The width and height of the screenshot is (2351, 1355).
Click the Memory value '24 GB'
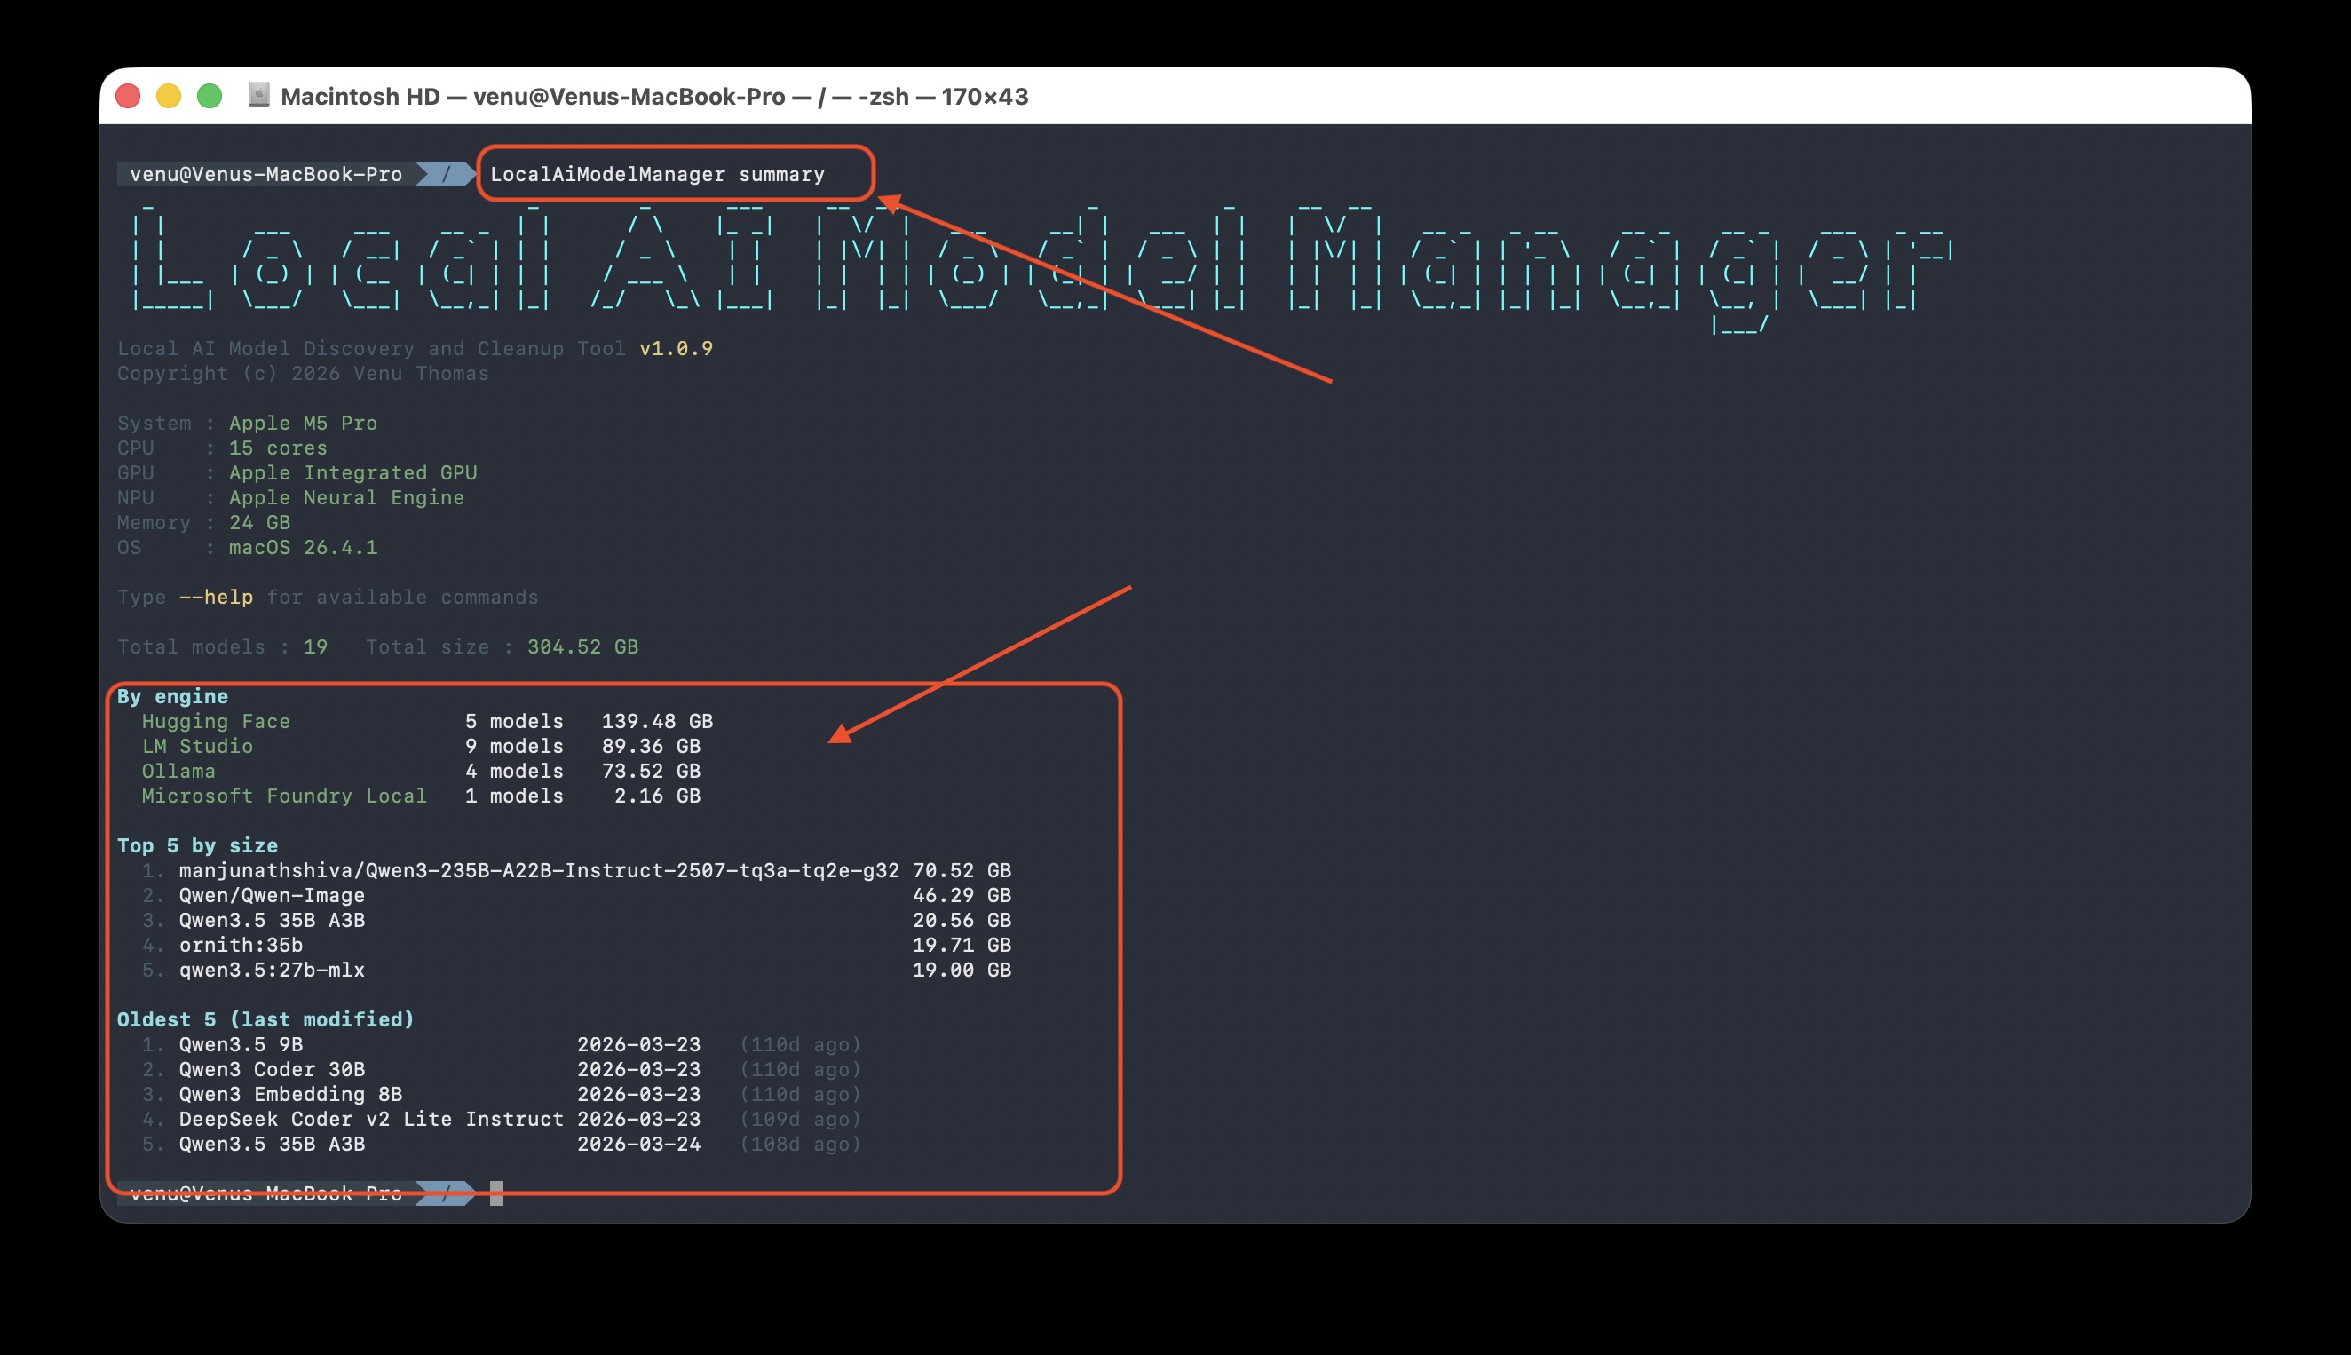click(259, 522)
